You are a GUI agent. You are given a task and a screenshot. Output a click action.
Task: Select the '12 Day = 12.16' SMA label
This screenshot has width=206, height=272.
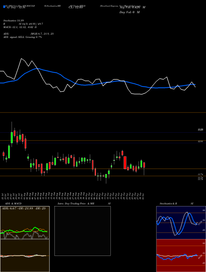click(16, 7)
